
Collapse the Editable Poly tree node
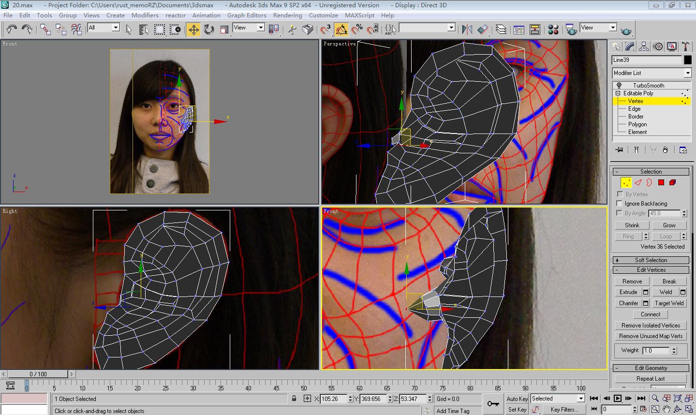click(x=618, y=93)
